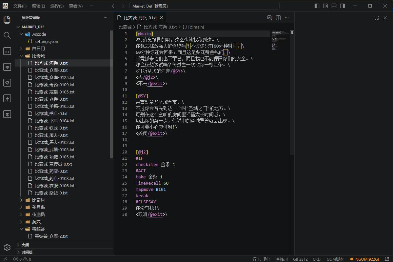Screen dimensions: 393x262
Task: Toggle the secondary side bar layout button
Action: (x=343, y=6)
